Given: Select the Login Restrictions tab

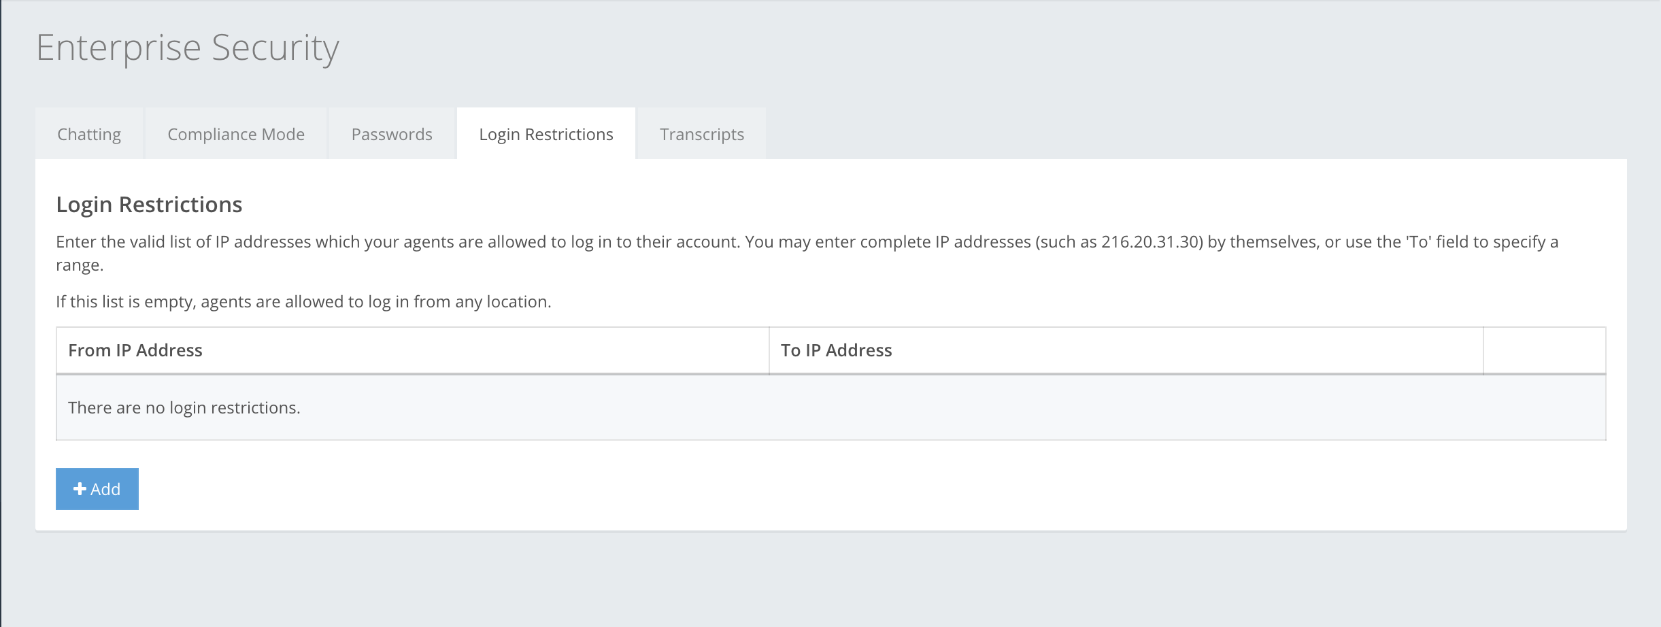Looking at the screenshot, I should pyautogui.click(x=546, y=134).
